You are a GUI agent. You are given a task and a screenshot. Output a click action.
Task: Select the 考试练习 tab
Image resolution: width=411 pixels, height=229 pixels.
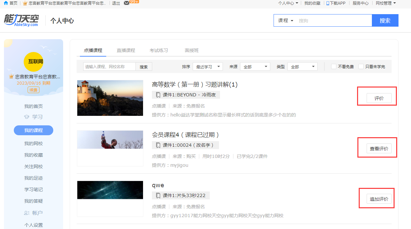159,50
